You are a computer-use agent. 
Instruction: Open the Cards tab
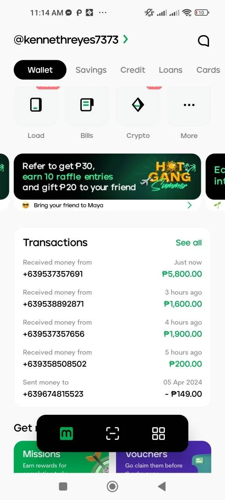(x=208, y=70)
